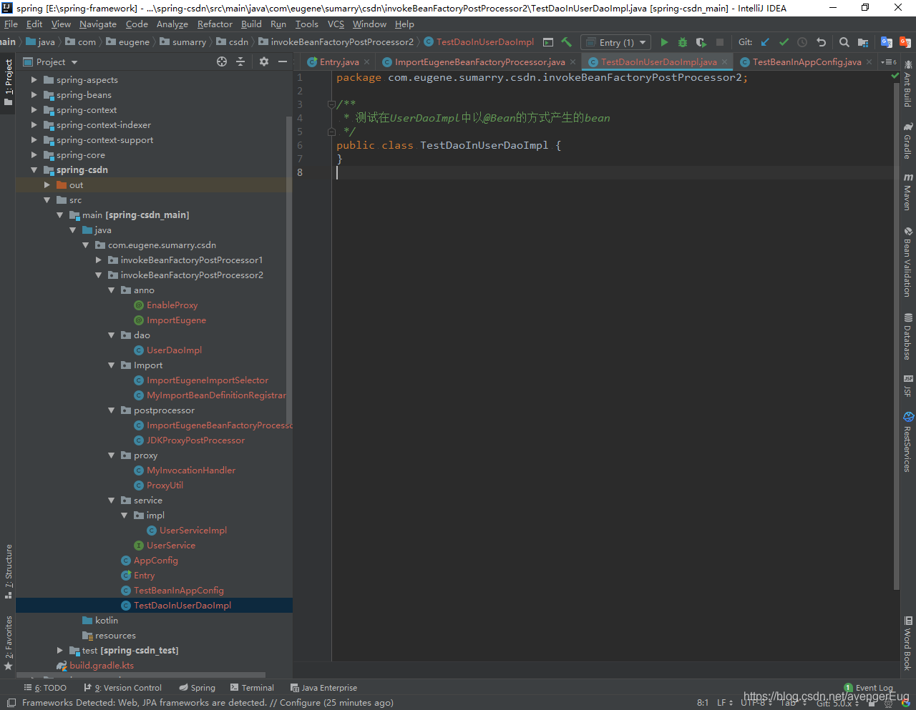
Task: Select build.gradle.kts in project tree
Action: (x=102, y=666)
